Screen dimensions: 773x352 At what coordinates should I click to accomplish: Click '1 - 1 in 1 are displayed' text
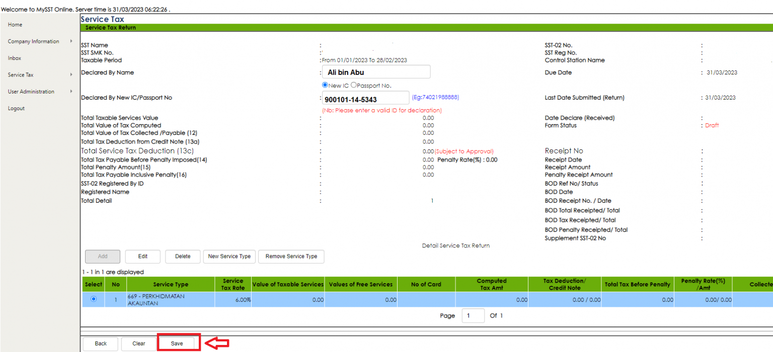(112, 272)
